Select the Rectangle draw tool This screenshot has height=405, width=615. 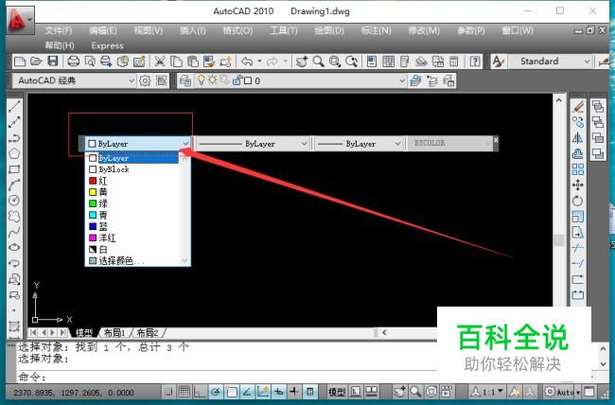(x=14, y=169)
